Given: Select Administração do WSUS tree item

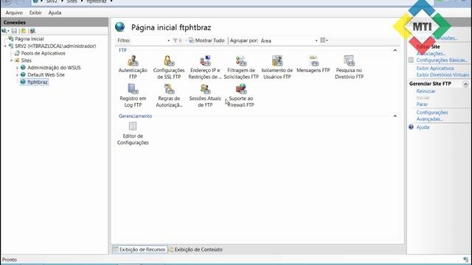Looking at the screenshot, I should pos(54,68).
